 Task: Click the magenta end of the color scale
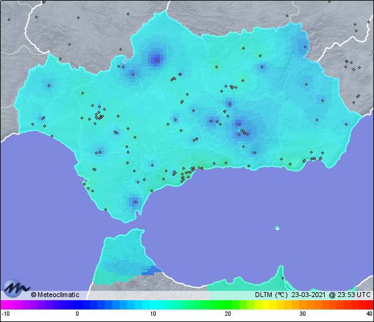5,305
